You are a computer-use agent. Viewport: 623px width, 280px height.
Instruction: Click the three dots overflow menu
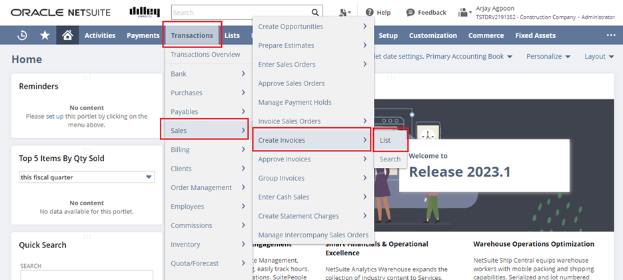pyautogui.click(x=610, y=36)
